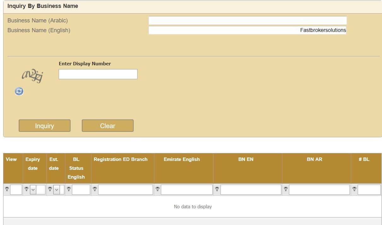
Task: Click the Business Name (Arabic) text field
Action: tap(248, 21)
